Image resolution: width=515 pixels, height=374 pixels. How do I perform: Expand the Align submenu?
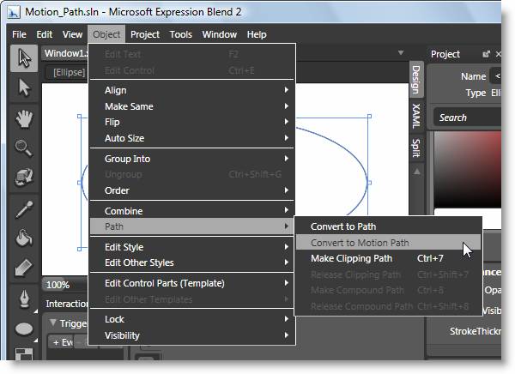[x=191, y=90]
